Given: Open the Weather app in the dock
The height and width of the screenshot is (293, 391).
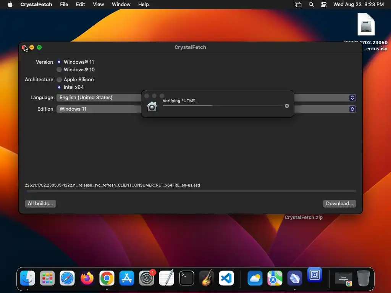Looking at the screenshot, I should click(x=255, y=278).
